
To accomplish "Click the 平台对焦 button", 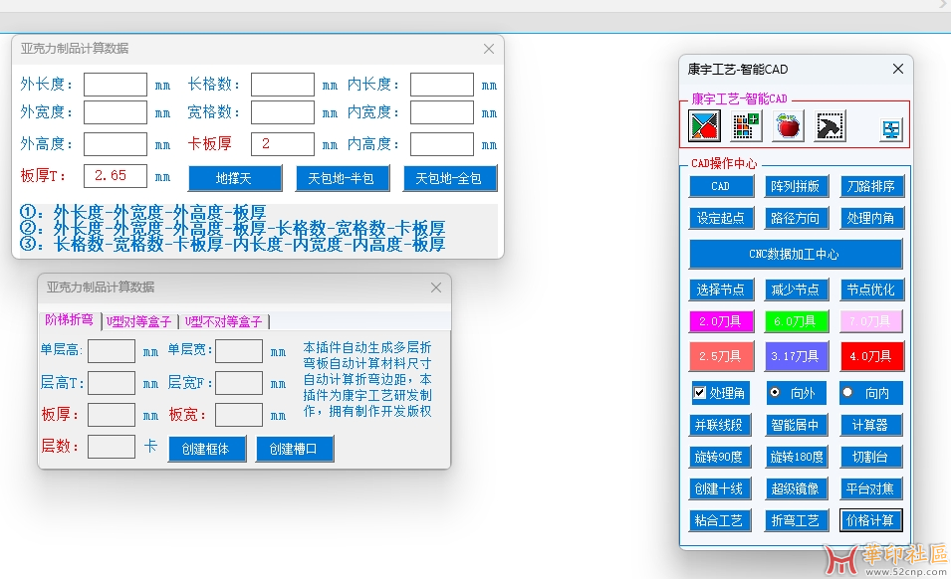I will [871, 488].
